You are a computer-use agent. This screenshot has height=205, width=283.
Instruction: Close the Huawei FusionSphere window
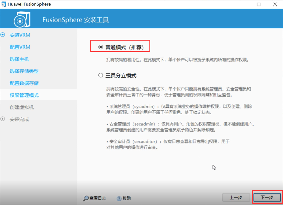click(x=275, y=4)
